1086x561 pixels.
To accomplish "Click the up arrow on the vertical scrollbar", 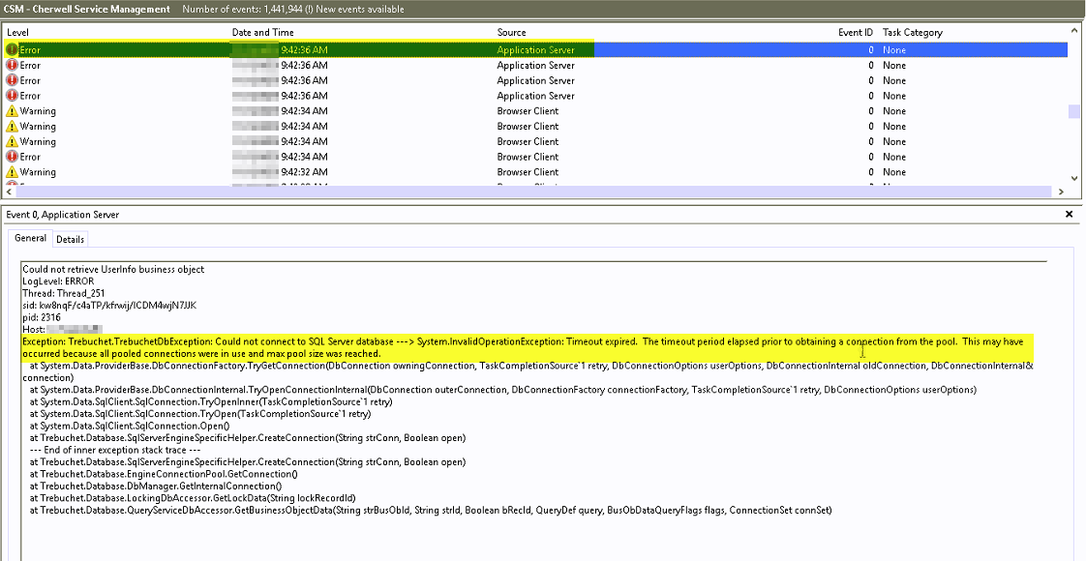I will pyautogui.click(x=1073, y=30).
